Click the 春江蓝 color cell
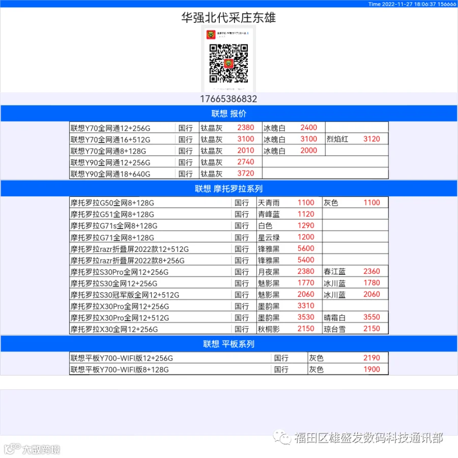The width and height of the screenshot is (458, 458). tap(334, 271)
